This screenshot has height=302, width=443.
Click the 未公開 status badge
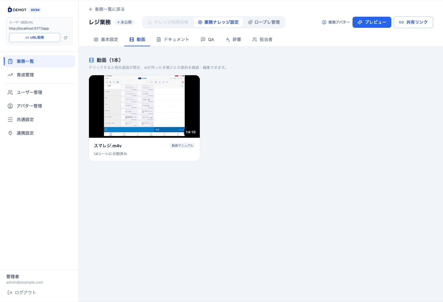(x=125, y=22)
